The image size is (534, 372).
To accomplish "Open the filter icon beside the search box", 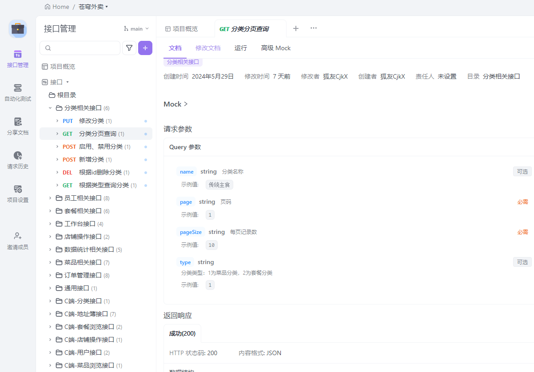I will [x=129, y=47].
